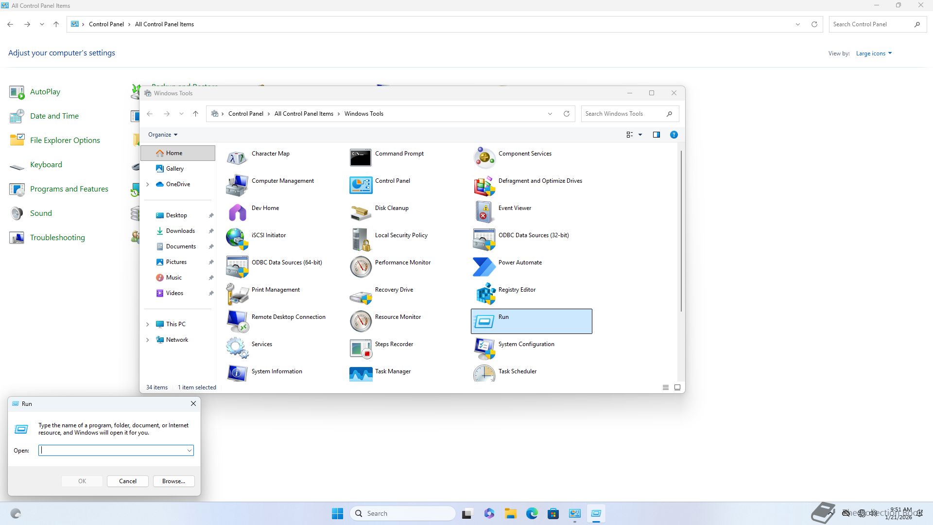Switch to details view toggle in status bar
The width and height of the screenshot is (933, 525).
pos(665,387)
